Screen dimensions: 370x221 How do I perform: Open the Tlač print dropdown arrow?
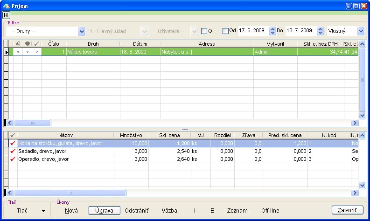43,211
